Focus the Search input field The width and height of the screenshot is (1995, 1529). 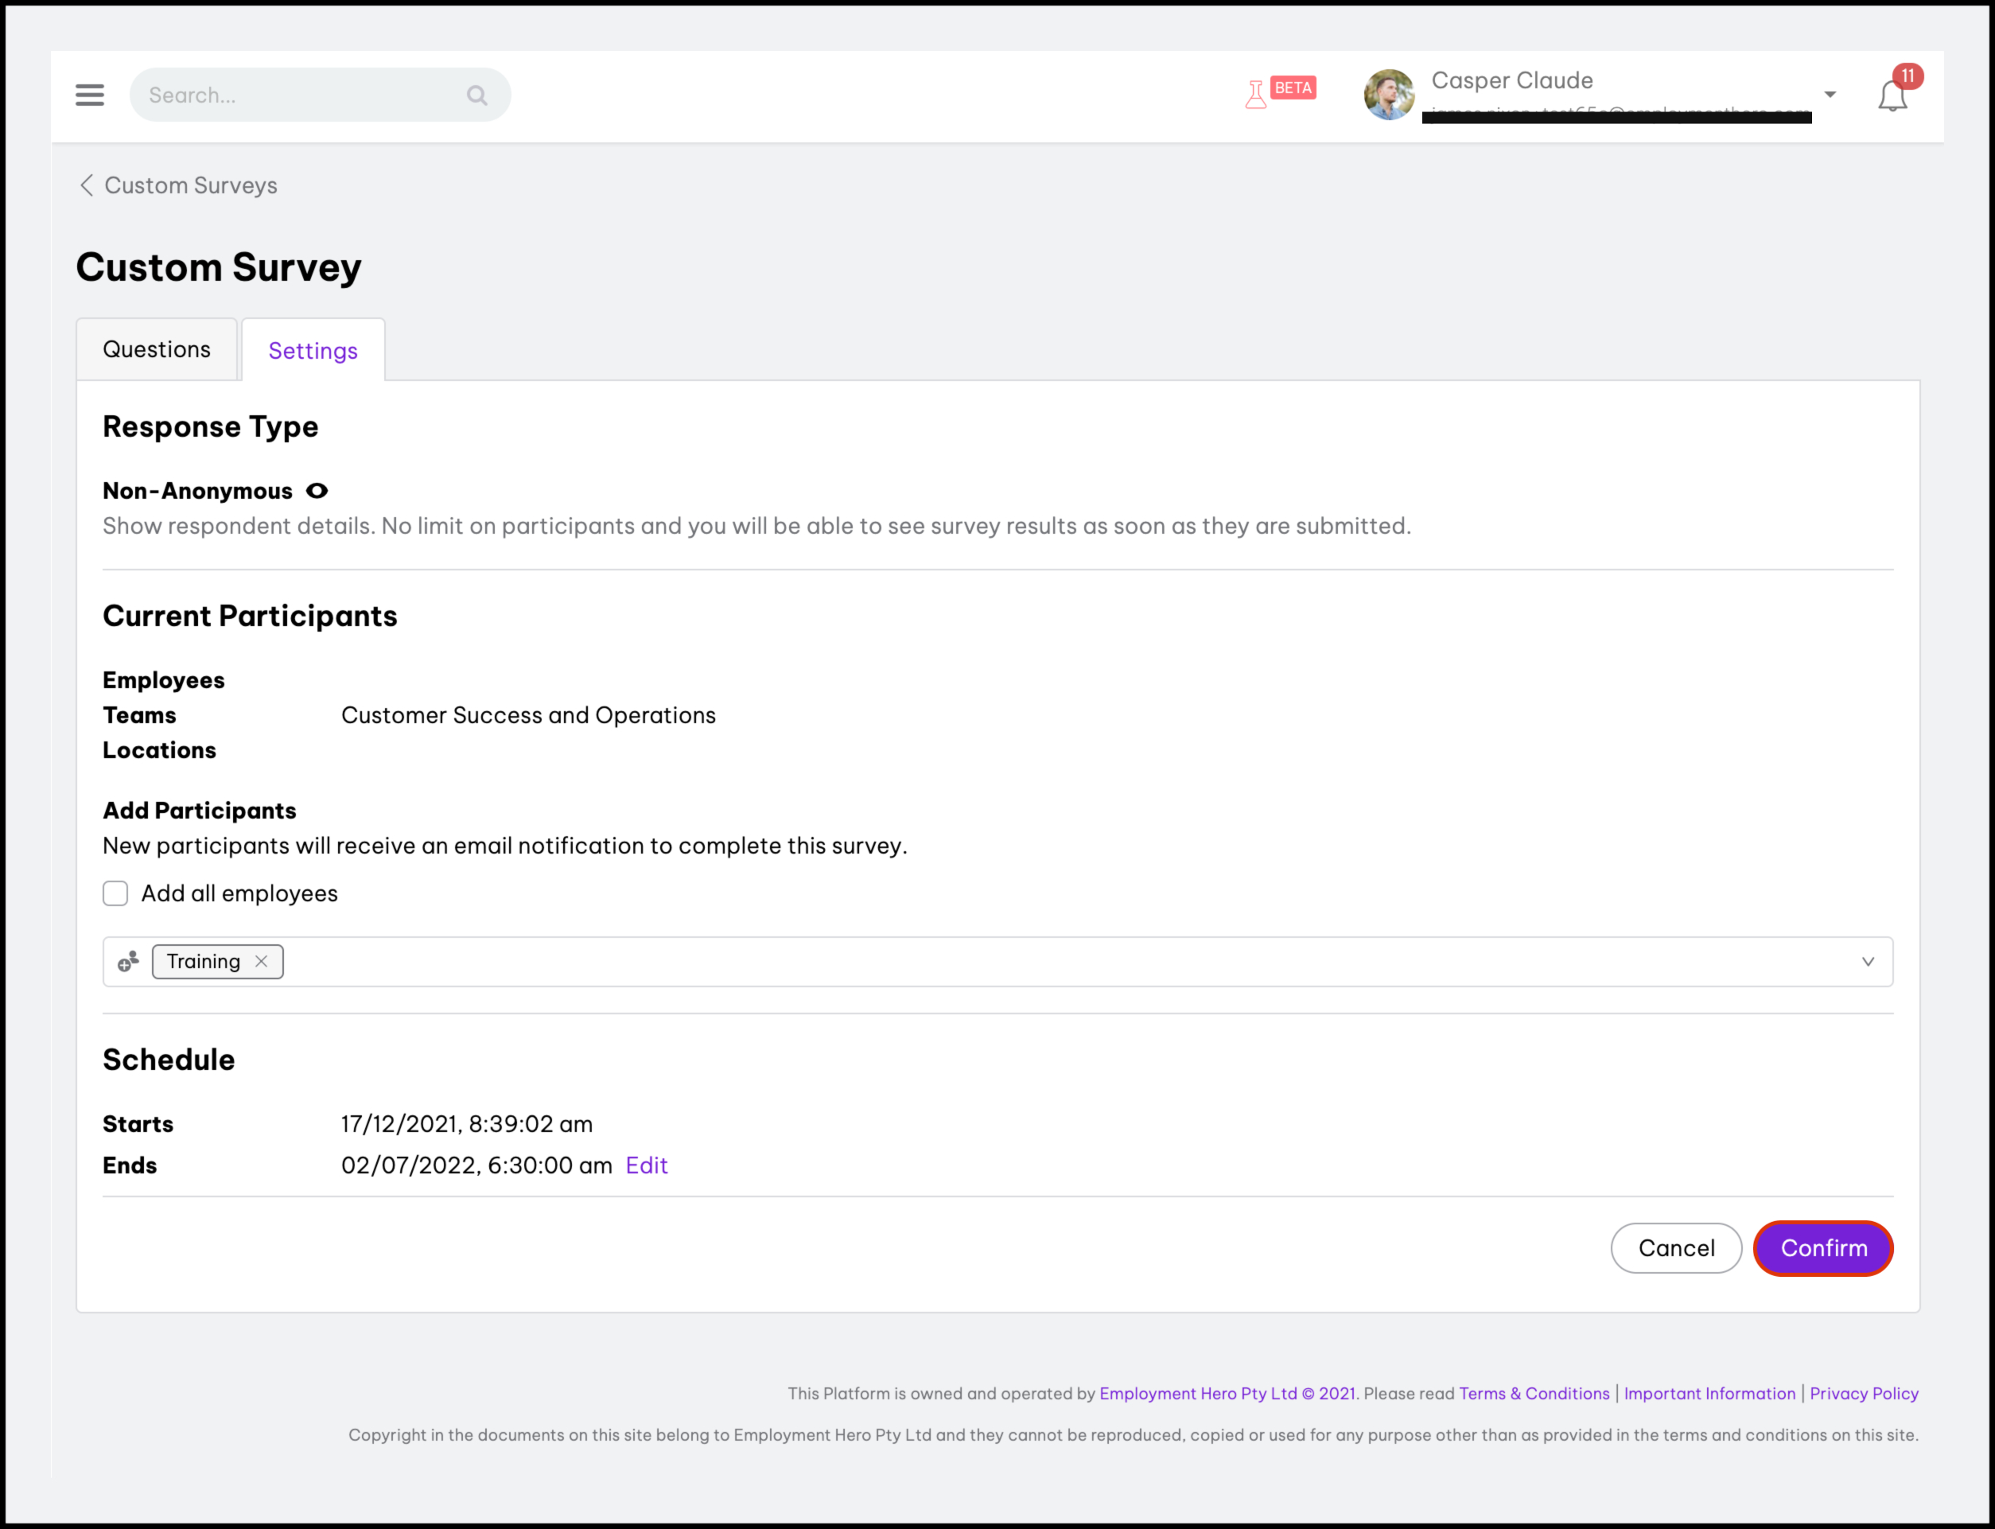coord(301,95)
